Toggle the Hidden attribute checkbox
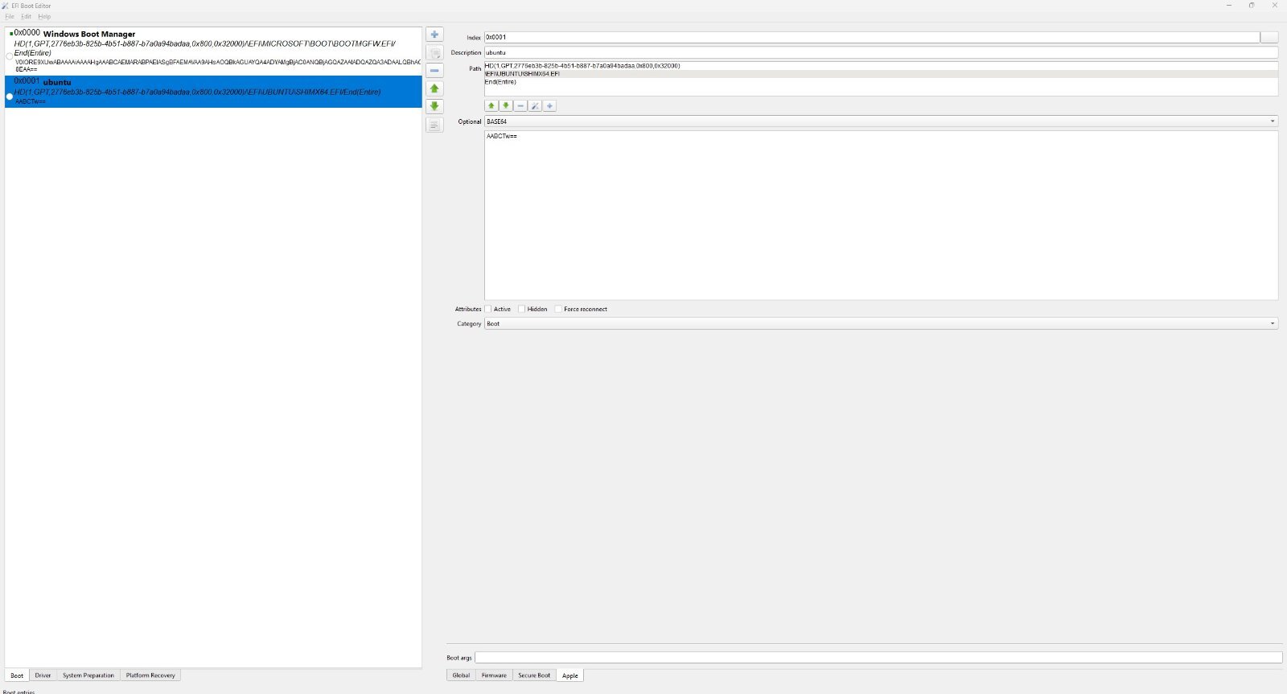The height and width of the screenshot is (694, 1287). [522, 309]
